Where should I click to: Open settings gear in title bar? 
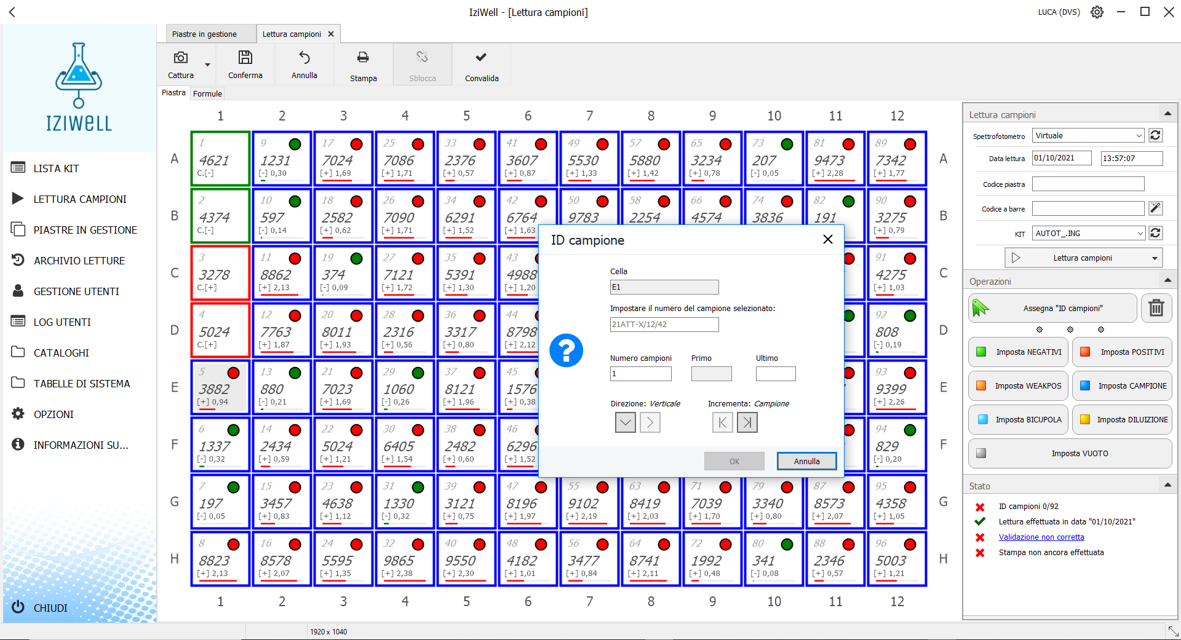click(1097, 12)
